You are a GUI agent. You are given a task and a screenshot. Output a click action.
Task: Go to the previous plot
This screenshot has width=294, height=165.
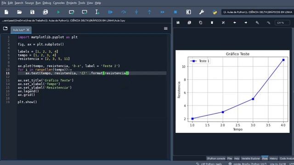[x=235, y=22]
